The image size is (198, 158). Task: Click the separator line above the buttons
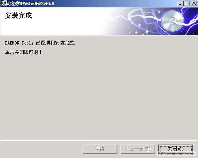99,140
